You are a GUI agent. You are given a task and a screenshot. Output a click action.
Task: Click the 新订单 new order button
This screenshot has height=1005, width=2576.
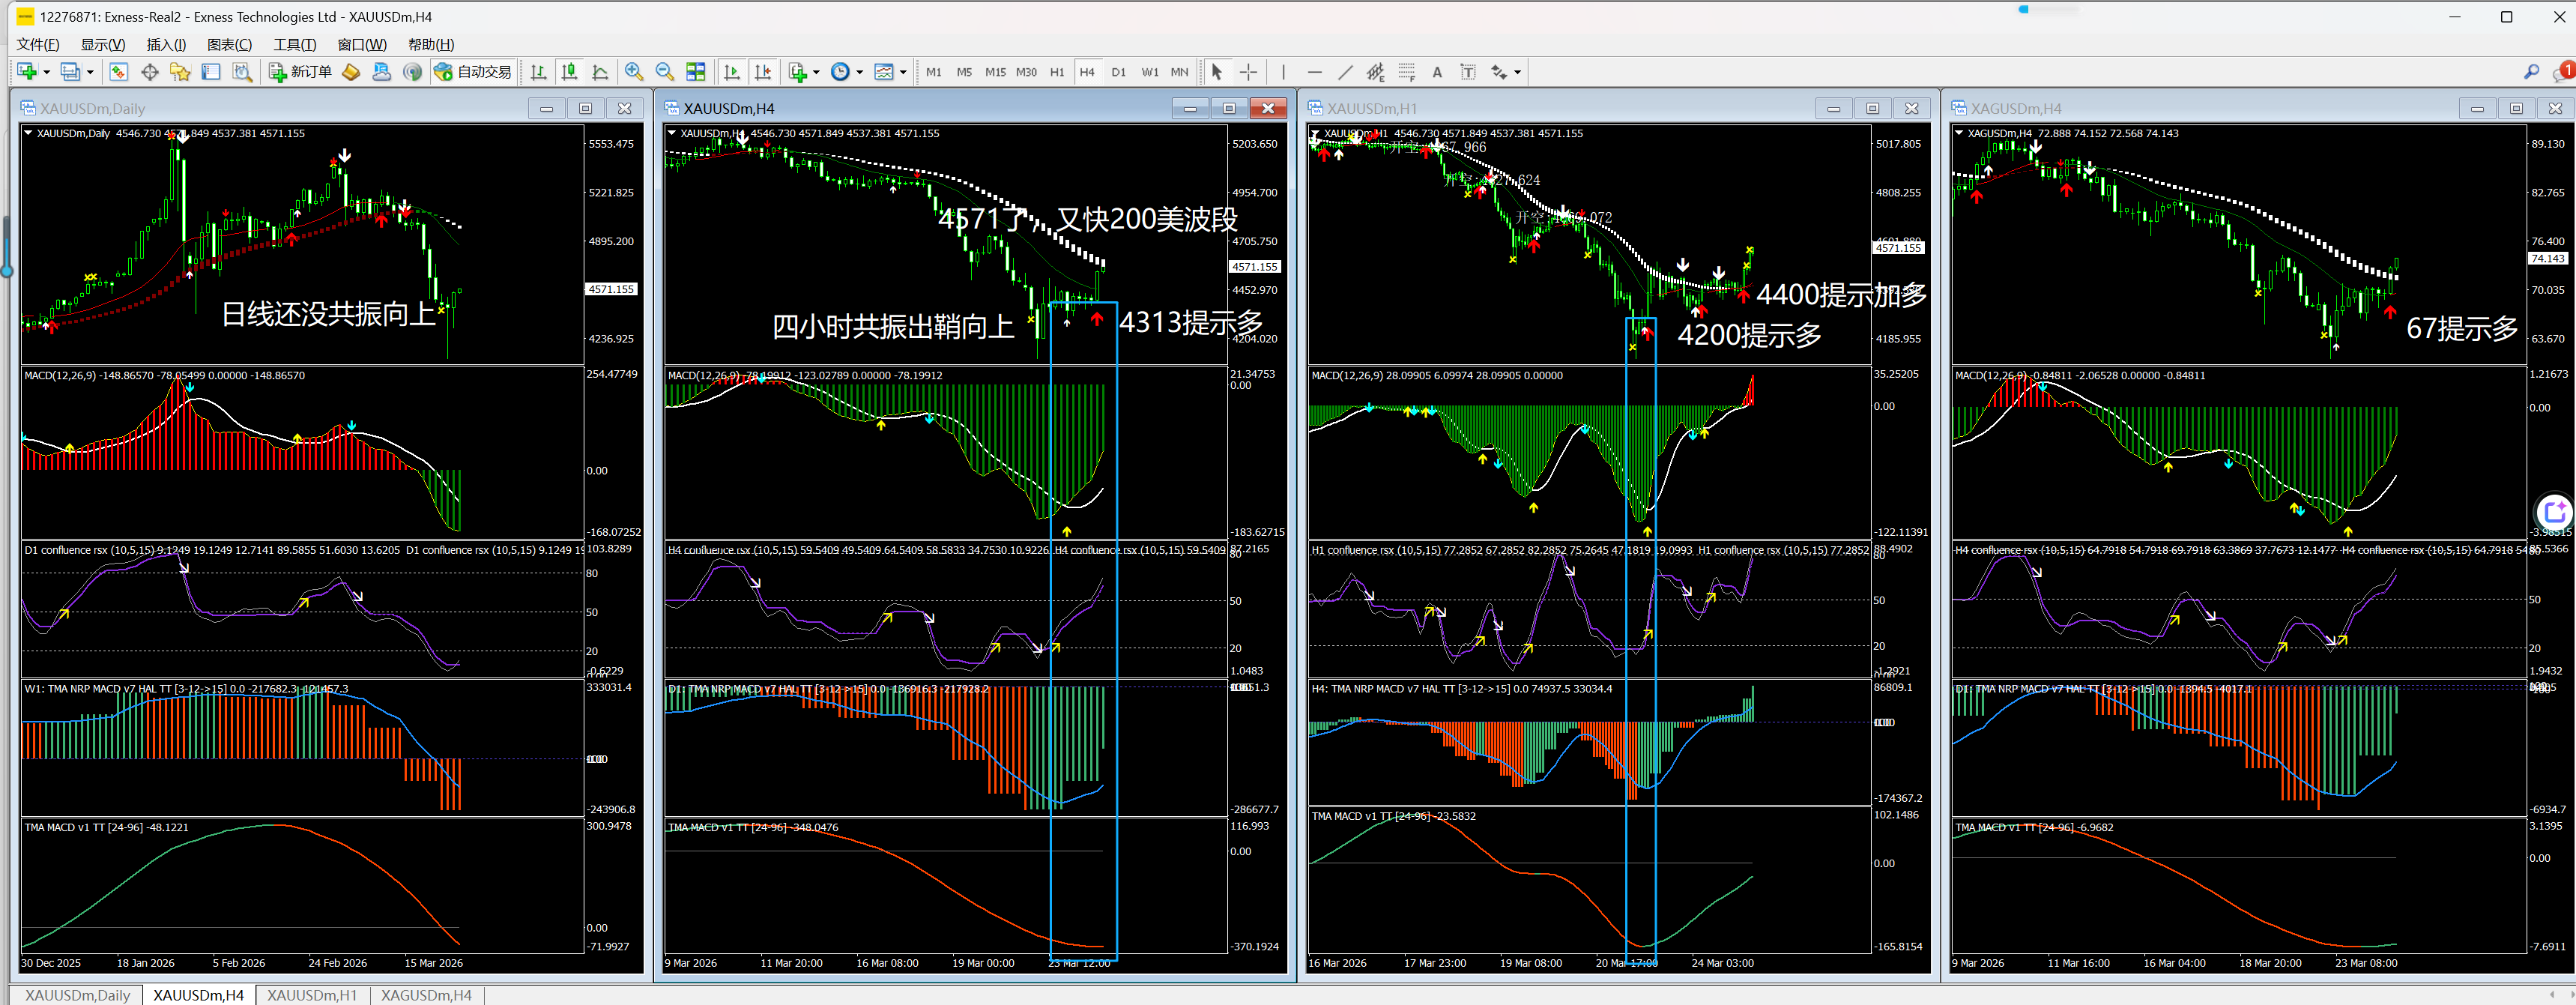tap(300, 72)
